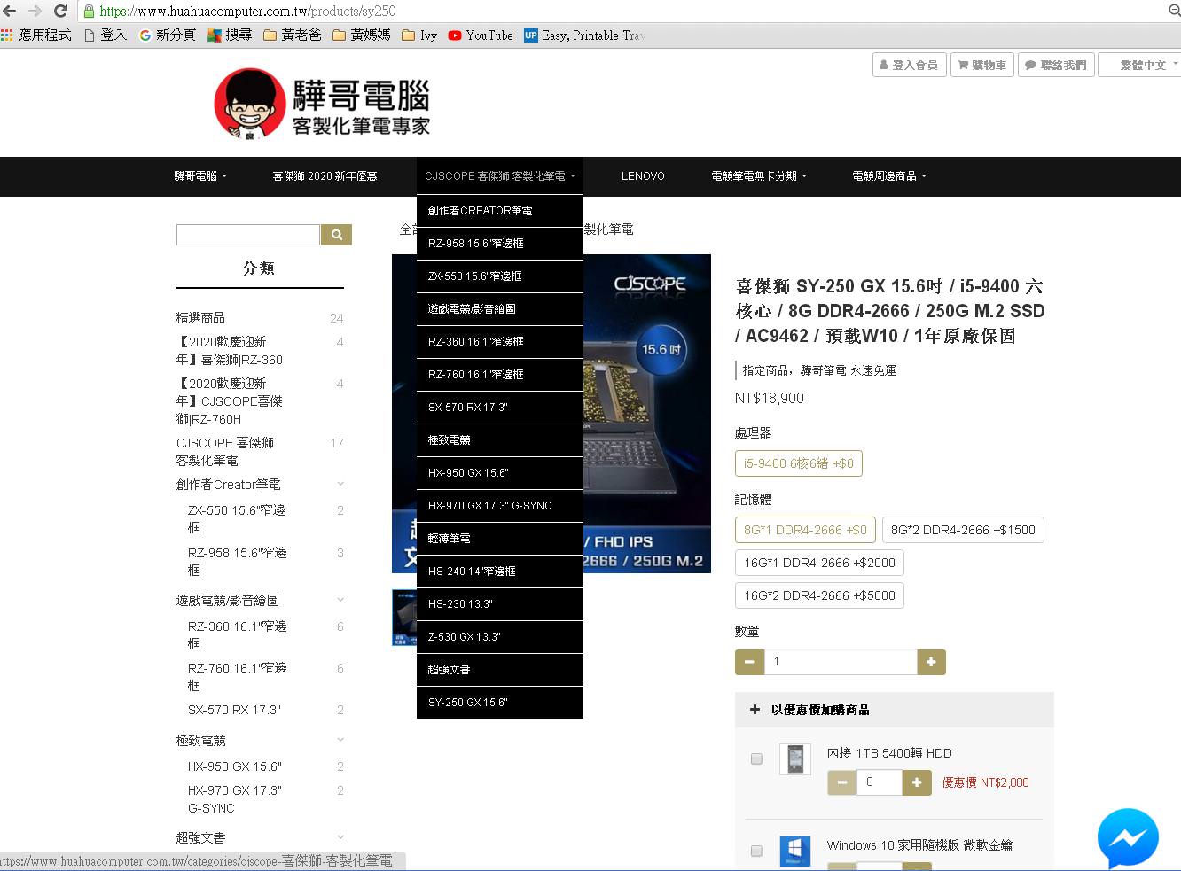Increase 1TB HDD add-on quantity
This screenshot has height=871, width=1181.
(917, 782)
